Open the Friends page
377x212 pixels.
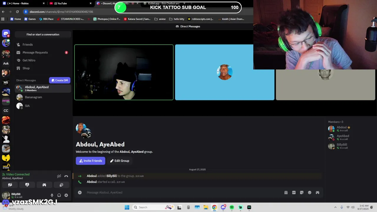(x=43, y=44)
